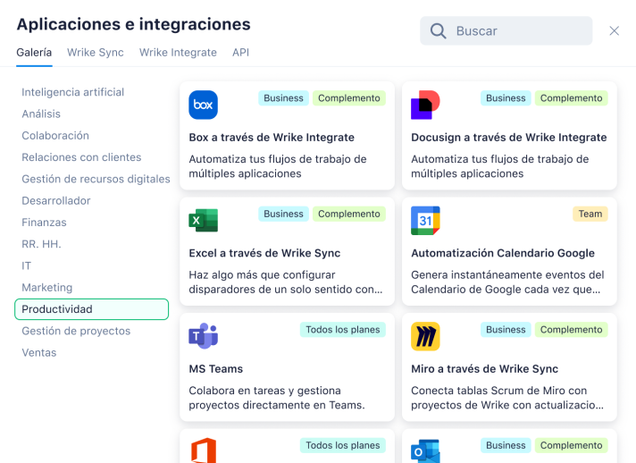Click the Docusign card description text
This screenshot has height=463, width=636.
pos(500,166)
